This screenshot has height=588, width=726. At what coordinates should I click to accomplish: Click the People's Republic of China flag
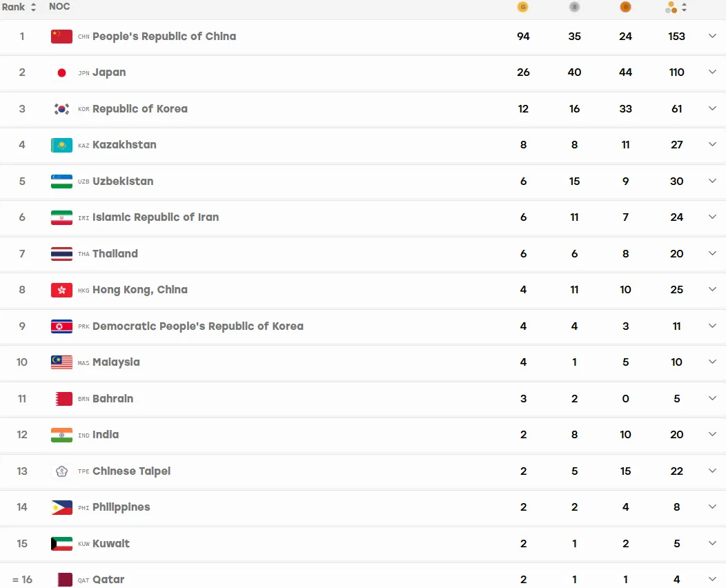[x=61, y=36]
